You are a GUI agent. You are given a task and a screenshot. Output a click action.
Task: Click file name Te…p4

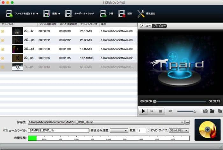[x=29, y=67]
